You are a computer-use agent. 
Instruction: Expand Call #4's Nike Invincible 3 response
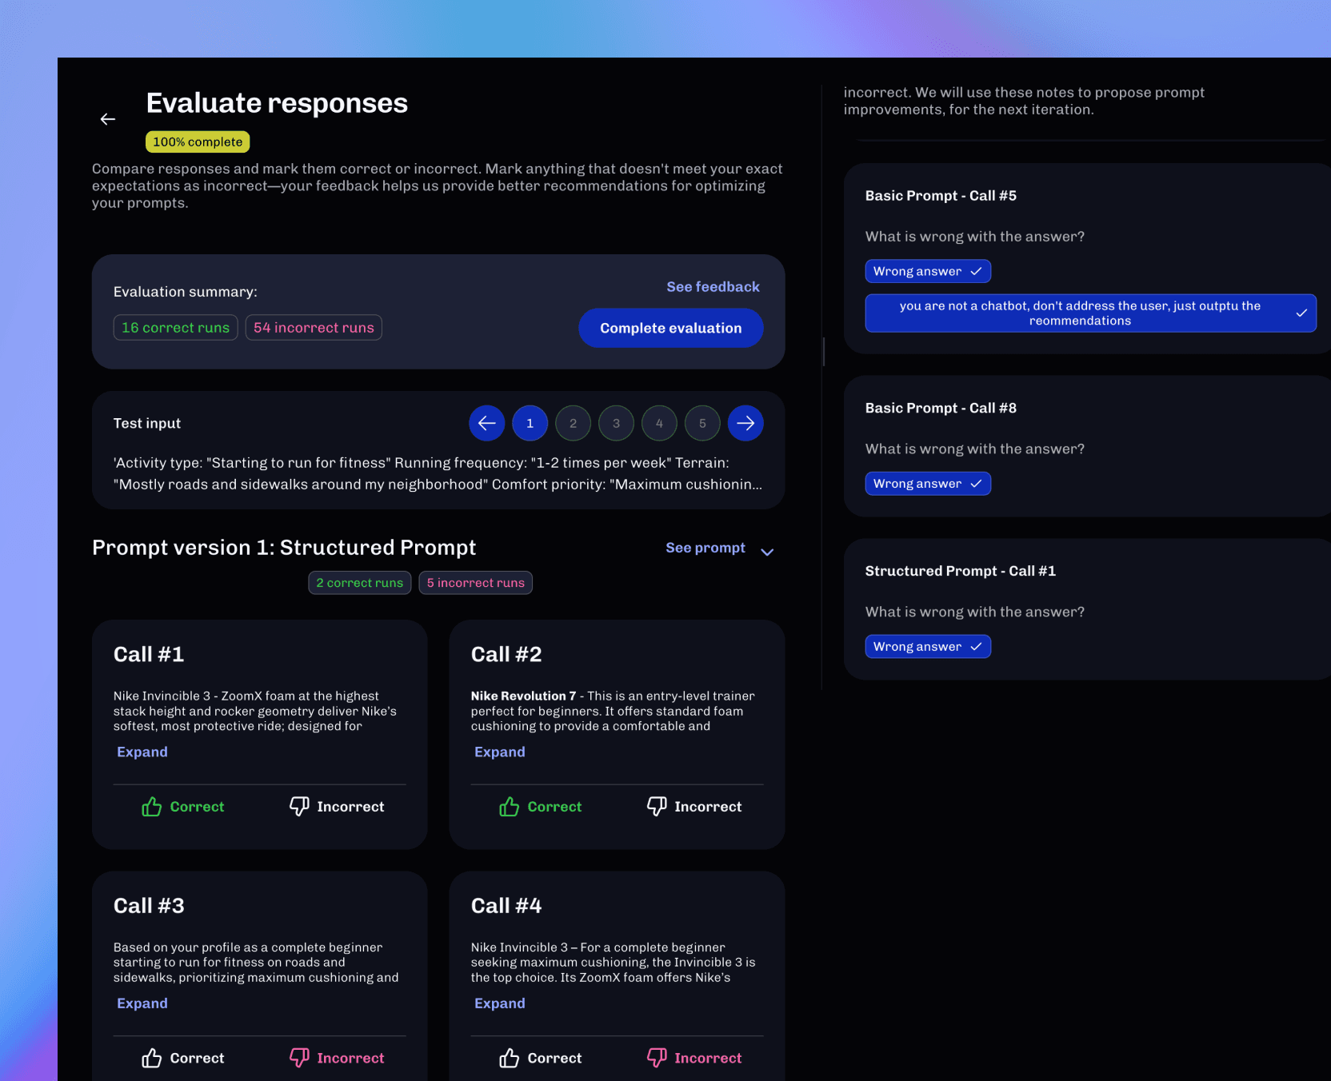point(500,1003)
